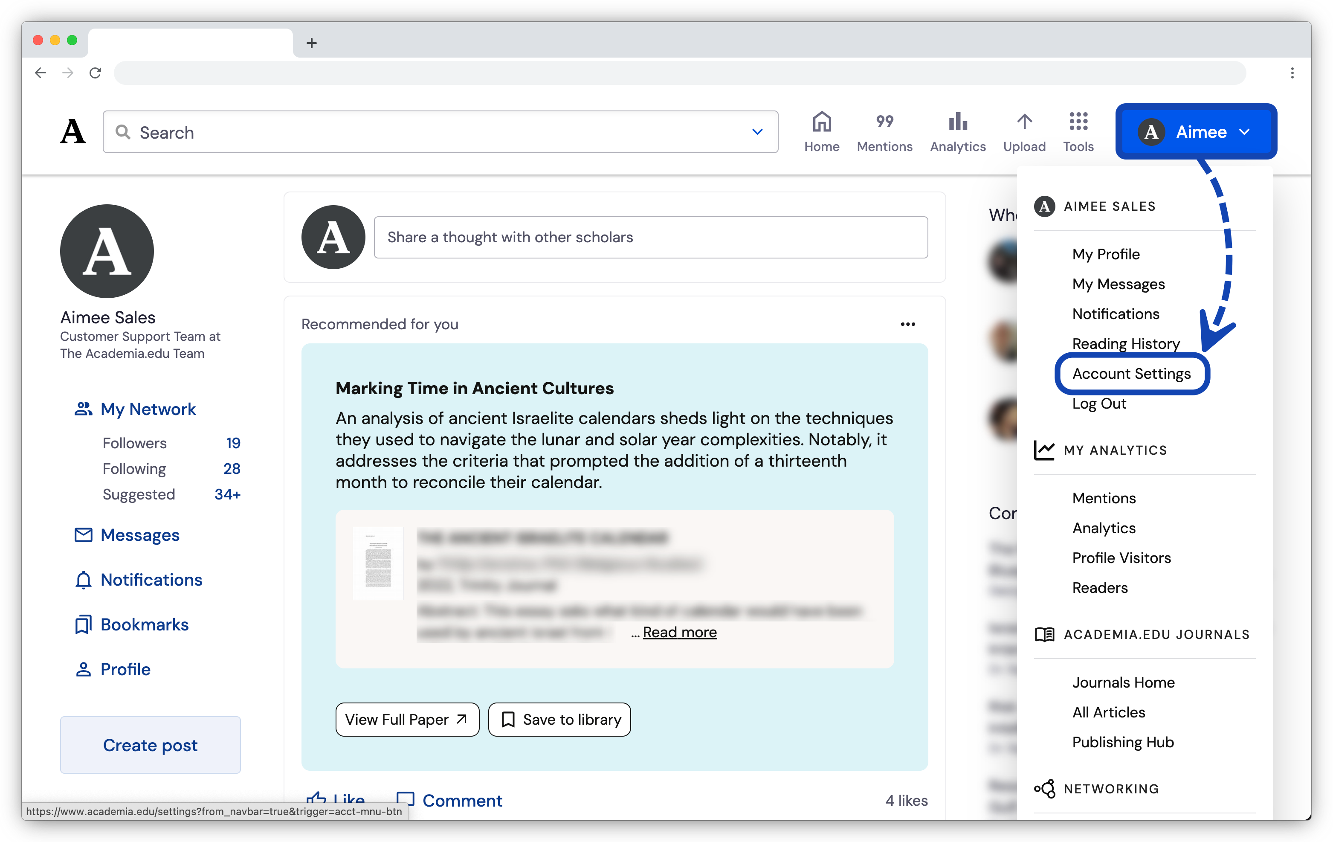Viewport: 1333px width, 842px height.
Task: Select Notifications in account menu
Action: click(1116, 314)
